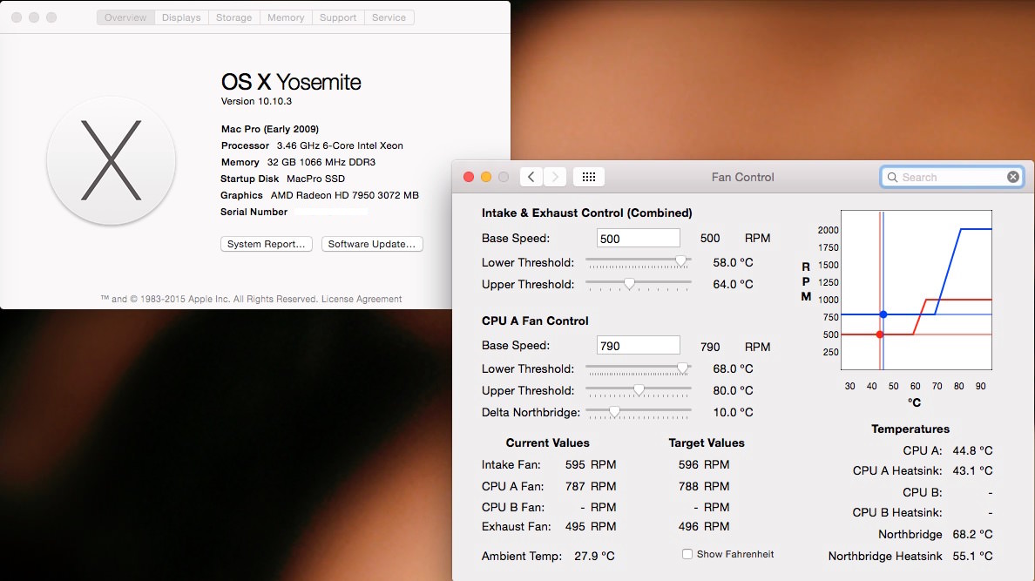The image size is (1035, 581).
Task: Click the CPU A Base Speed field
Action: click(639, 345)
